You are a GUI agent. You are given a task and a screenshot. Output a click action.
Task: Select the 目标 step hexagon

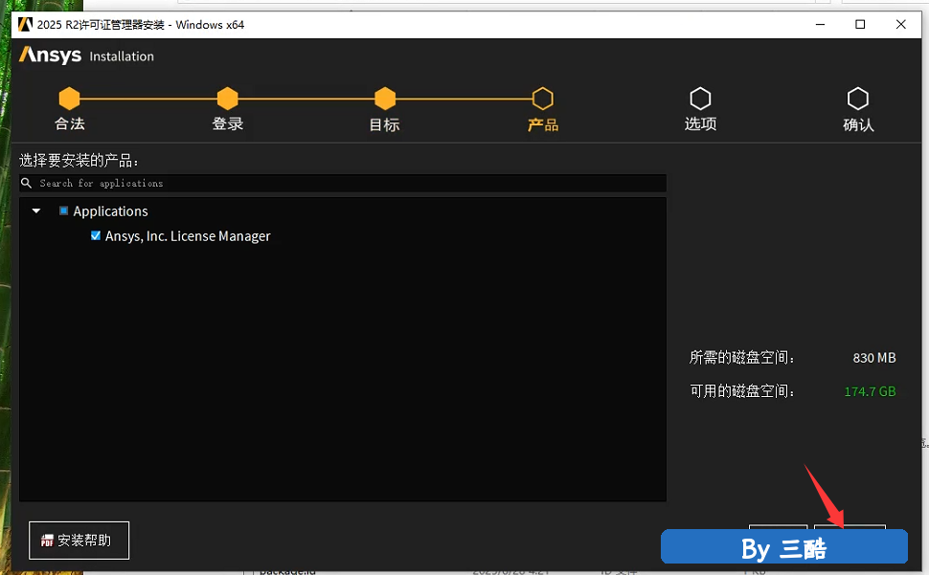tap(385, 99)
